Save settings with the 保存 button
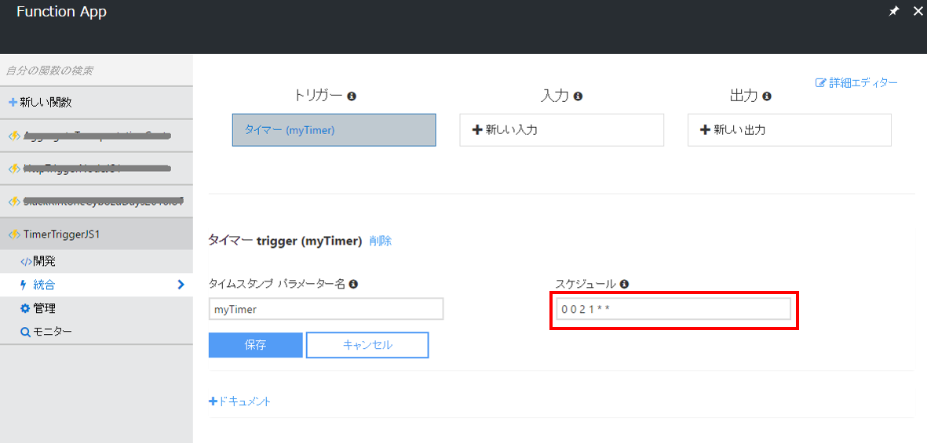This screenshot has width=927, height=443. coord(255,345)
